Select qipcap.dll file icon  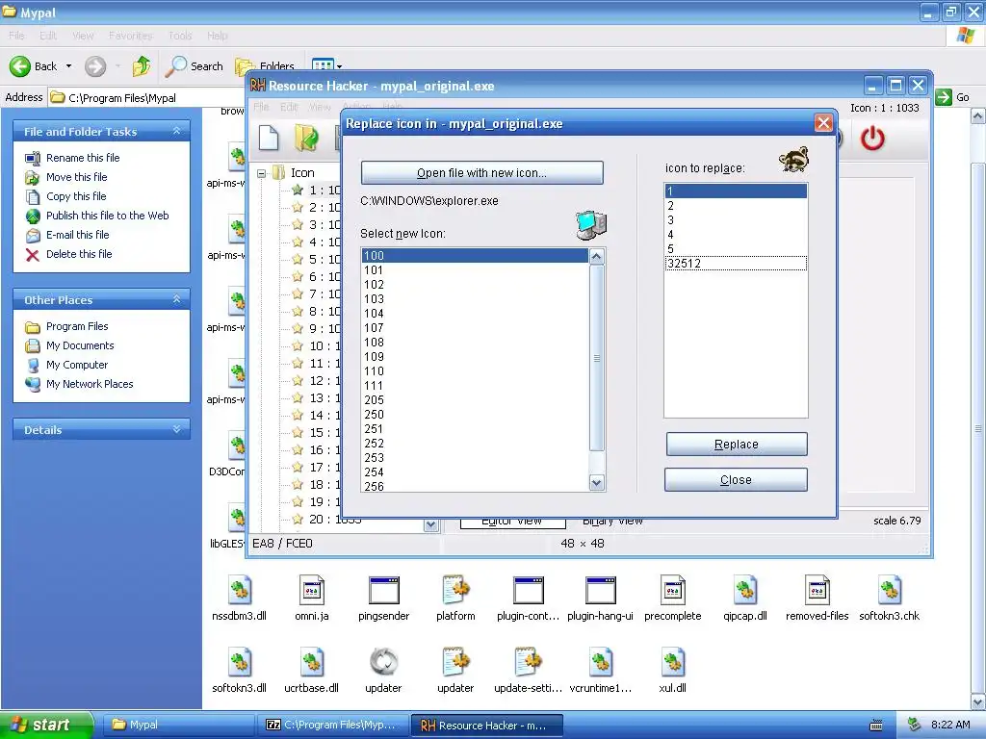coord(745,590)
